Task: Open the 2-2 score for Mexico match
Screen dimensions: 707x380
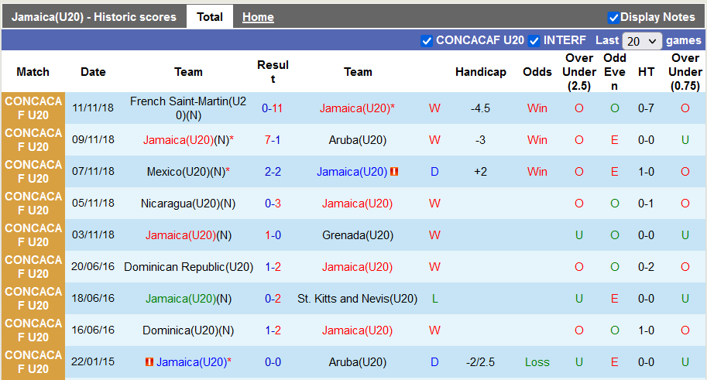Action: (272, 172)
